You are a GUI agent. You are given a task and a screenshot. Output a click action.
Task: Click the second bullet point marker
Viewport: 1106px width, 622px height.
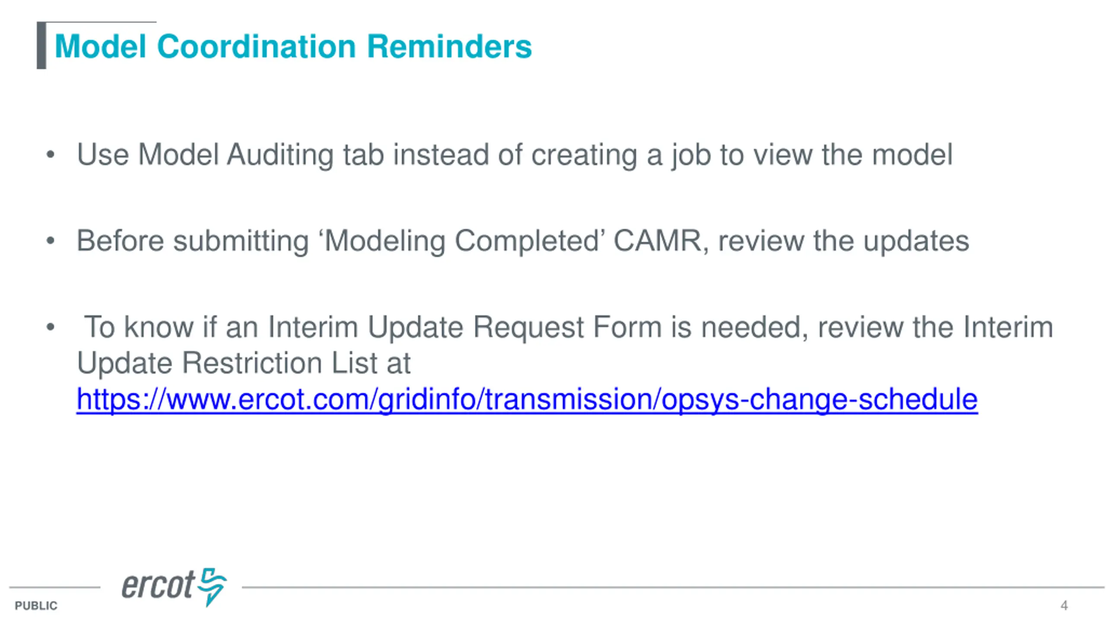coord(51,241)
